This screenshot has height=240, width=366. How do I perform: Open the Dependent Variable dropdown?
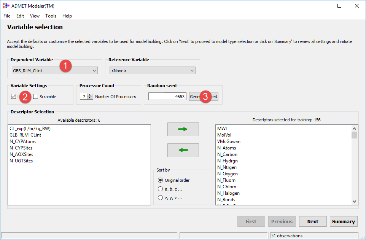click(x=55, y=70)
